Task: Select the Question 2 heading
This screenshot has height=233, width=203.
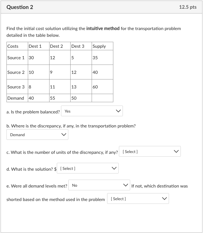Action: pos(19,7)
